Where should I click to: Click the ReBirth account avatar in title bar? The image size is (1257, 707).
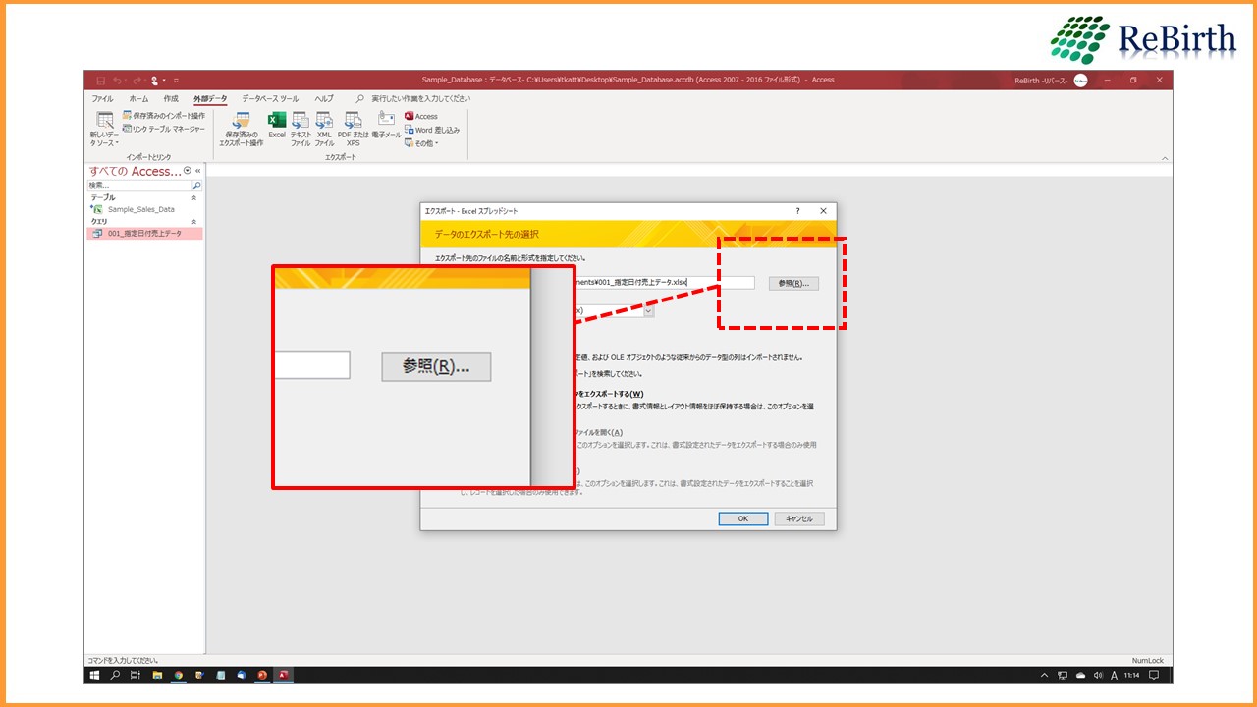(x=1080, y=81)
